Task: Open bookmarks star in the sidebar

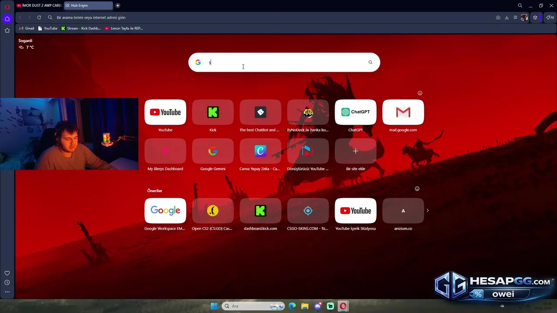Action: point(7,30)
